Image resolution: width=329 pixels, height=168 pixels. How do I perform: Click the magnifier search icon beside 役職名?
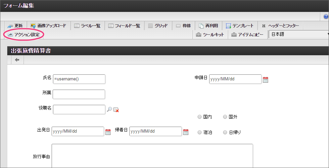point(109,109)
